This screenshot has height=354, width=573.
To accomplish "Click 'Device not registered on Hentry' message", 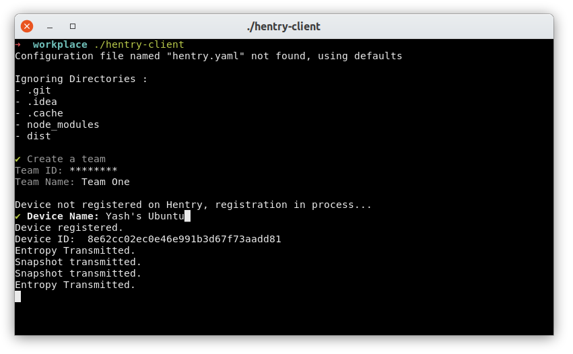I will point(193,205).
